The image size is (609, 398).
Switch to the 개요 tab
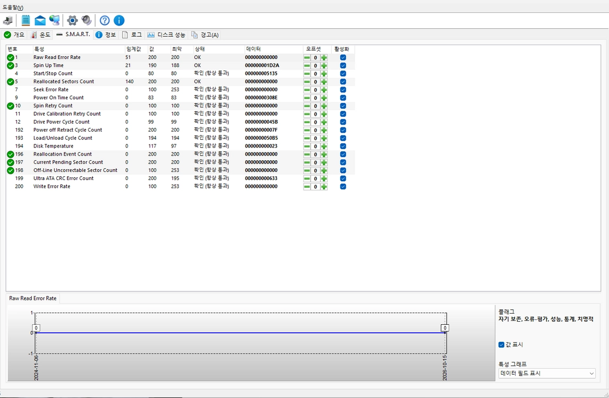[14, 35]
